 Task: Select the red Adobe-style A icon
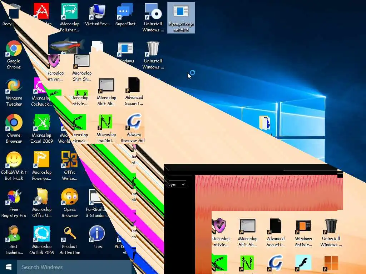coord(41,11)
